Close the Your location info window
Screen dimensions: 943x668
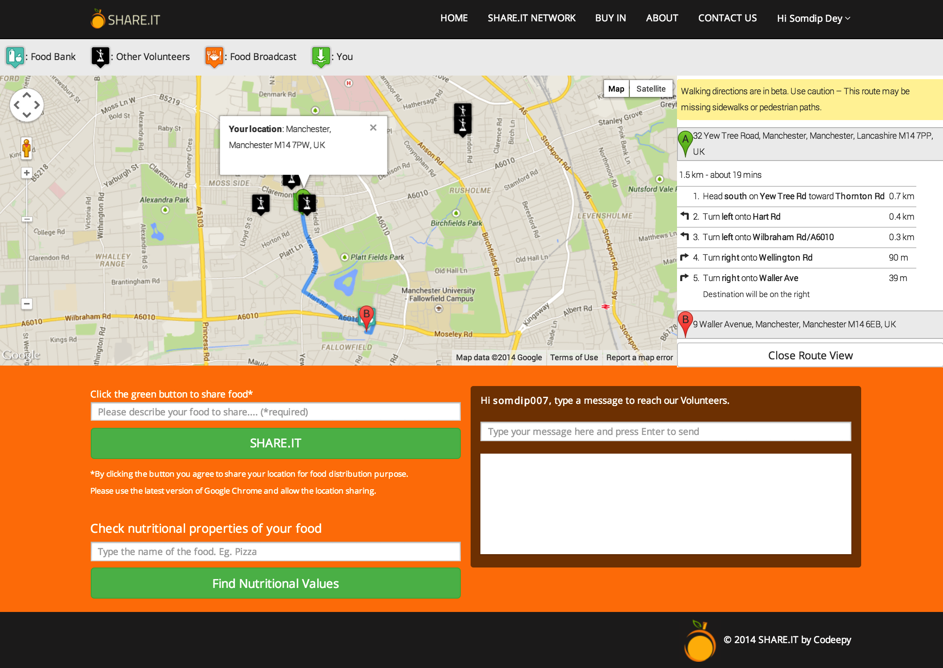pyautogui.click(x=373, y=128)
